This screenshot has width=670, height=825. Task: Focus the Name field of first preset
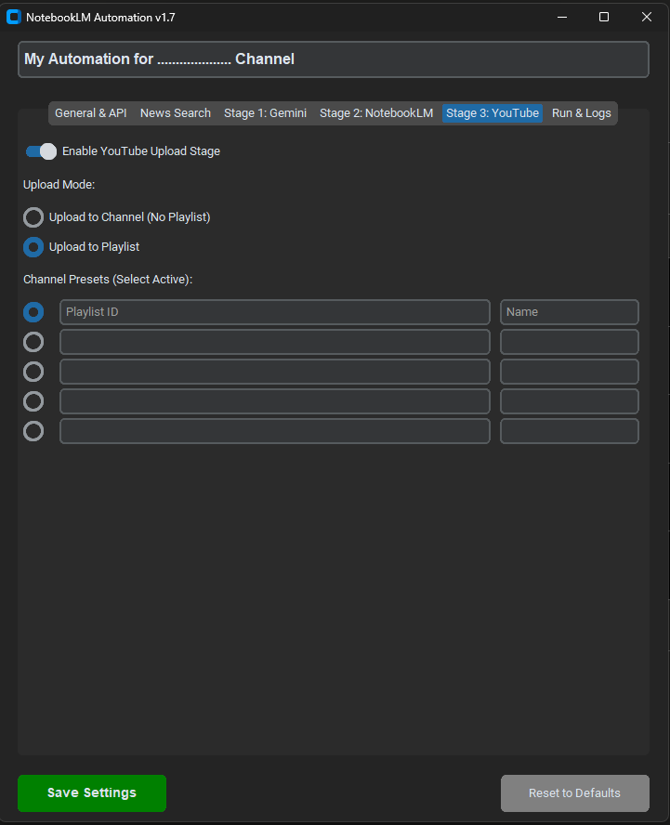click(570, 312)
